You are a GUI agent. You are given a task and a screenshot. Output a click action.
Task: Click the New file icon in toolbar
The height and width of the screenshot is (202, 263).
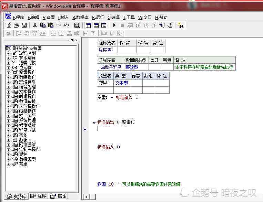9,25
